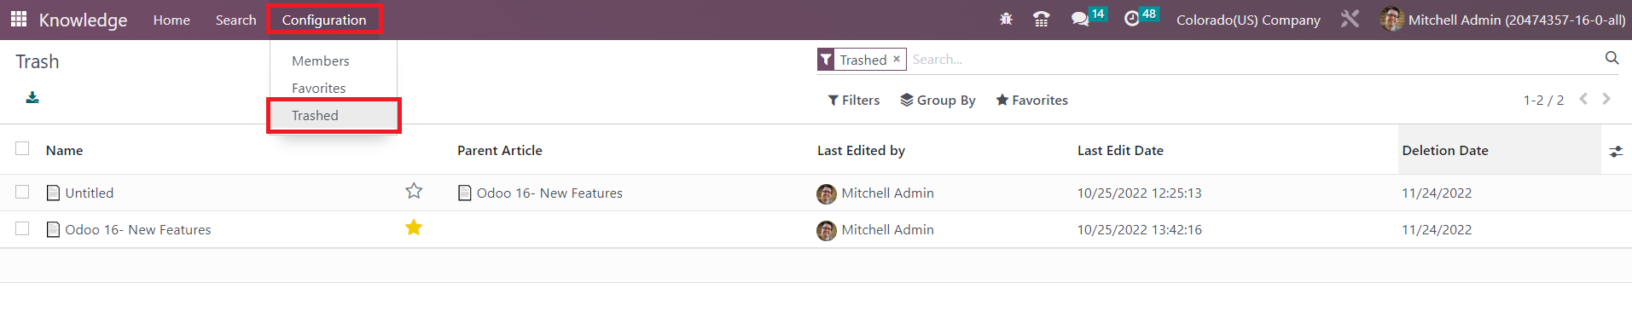This screenshot has width=1632, height=317.
Task: Unfavorite Odoo 16- New Features star
Action: pyautogui.click(x=414, y=228)
